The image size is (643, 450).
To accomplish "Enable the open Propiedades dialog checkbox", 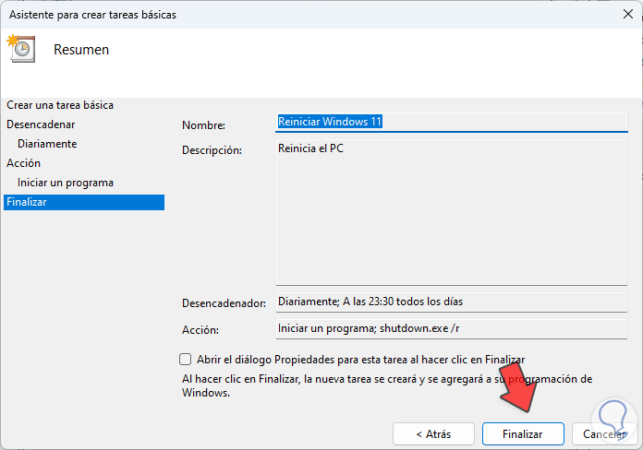I will point(185,360).
